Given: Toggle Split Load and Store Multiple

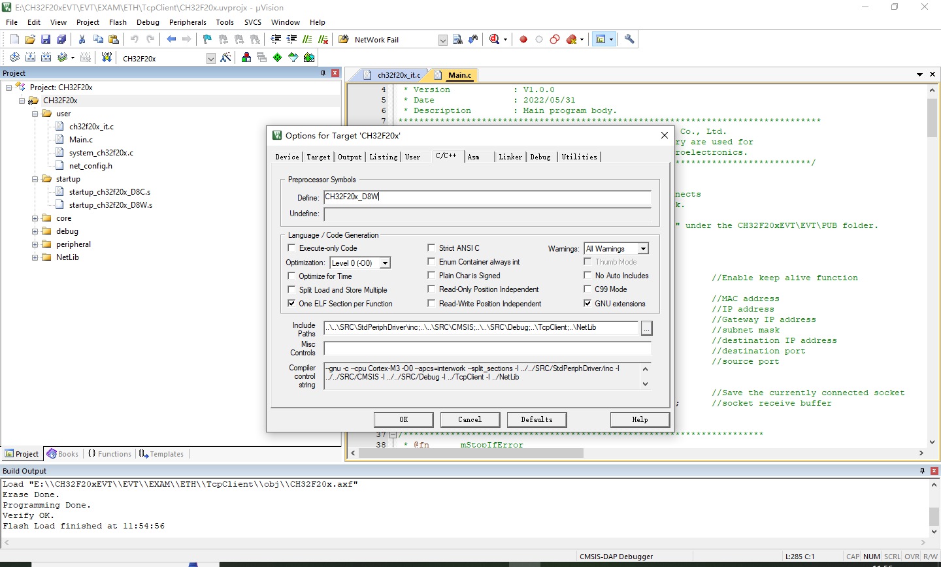Looking at the screenshot, I should [x=291, y=290].
